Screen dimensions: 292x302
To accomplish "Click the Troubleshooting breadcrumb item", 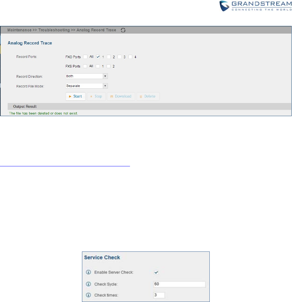I will (54, 30).
